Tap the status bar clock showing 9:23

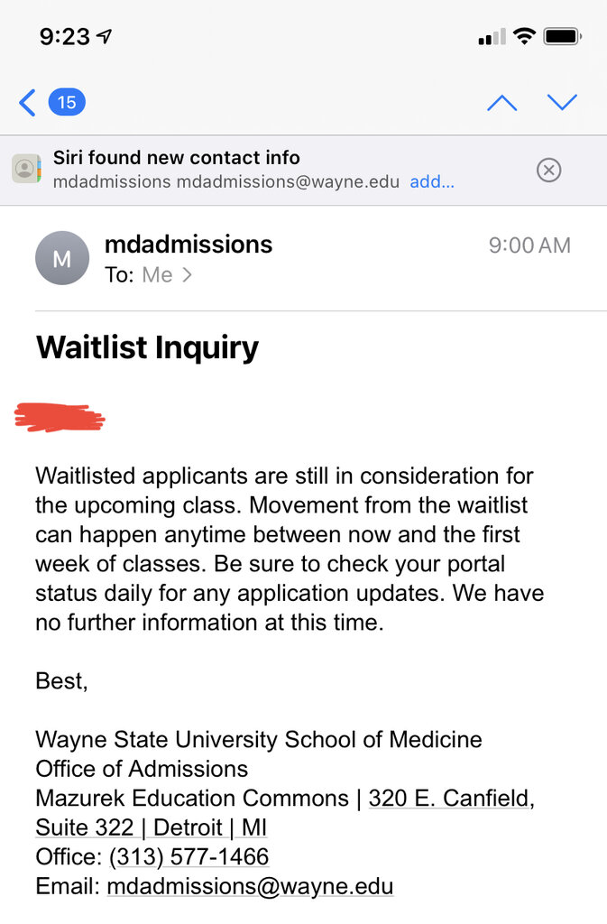point(65,37)
